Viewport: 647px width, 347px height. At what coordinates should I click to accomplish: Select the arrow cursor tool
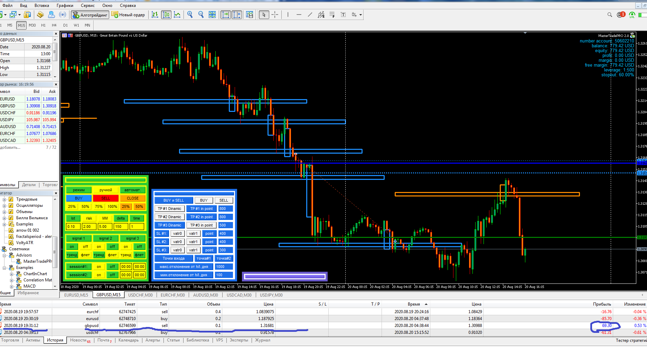[264, 15]
